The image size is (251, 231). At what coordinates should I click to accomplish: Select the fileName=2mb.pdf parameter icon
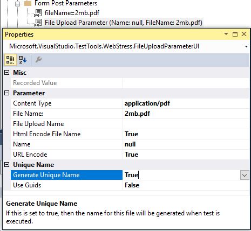click(x=38, y=13)
